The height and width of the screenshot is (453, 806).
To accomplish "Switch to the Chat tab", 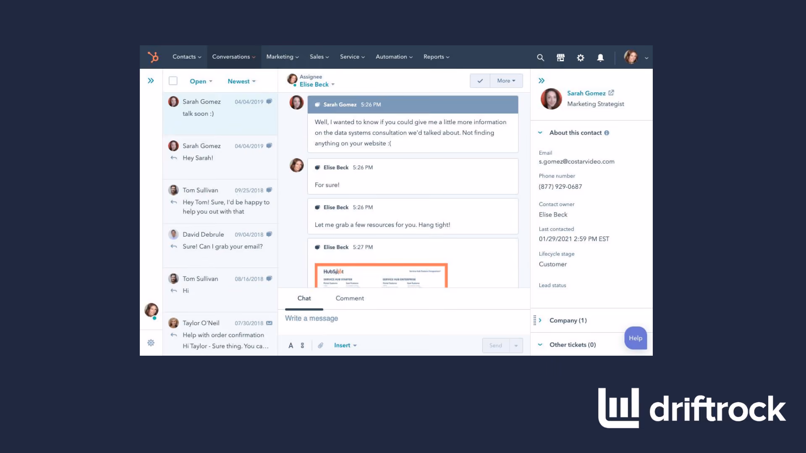I will coord(304,298).
